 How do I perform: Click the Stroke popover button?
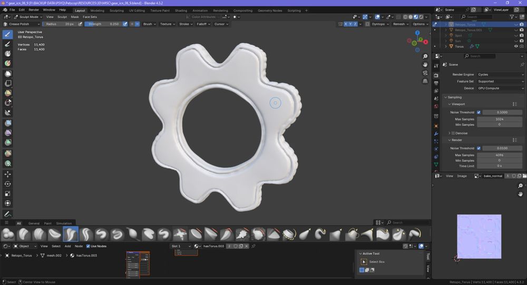(x=186, y=24)
